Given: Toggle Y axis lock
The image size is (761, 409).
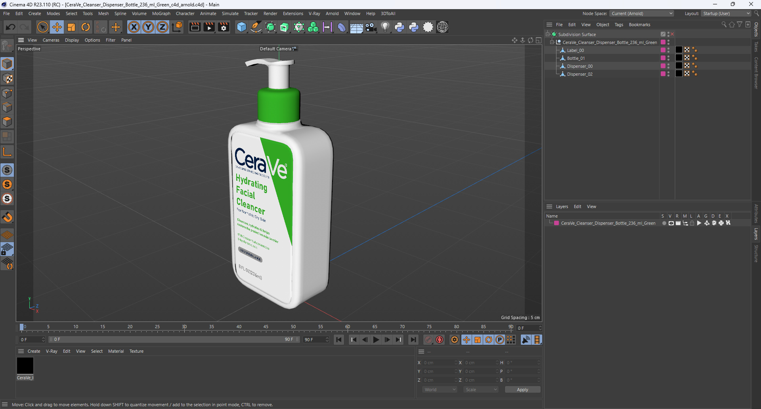Looking at the screenshot, I should [x=148, y=27].
